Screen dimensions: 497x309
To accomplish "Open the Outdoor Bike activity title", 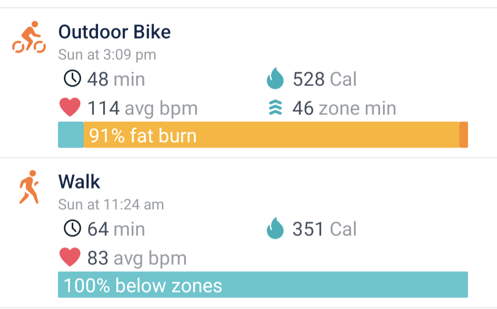I will [115, 32].
